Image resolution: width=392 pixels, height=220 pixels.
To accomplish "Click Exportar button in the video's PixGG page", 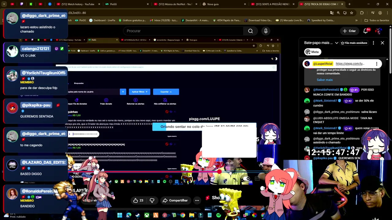I will (x=166, y=92).
